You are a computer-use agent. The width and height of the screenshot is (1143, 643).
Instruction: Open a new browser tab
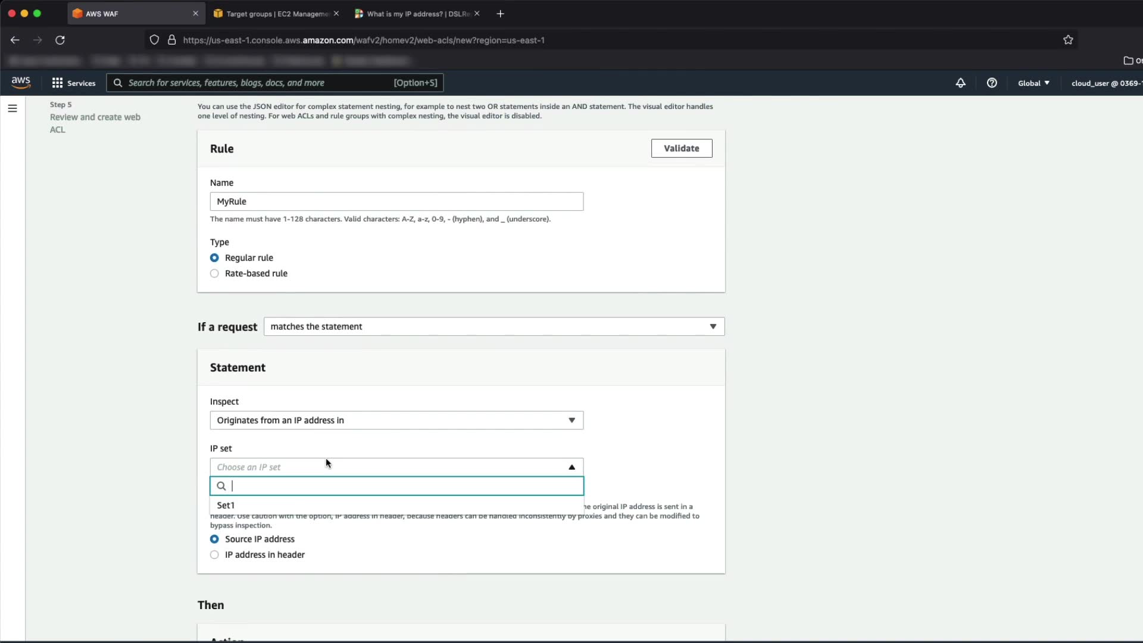tap(501, 14)
